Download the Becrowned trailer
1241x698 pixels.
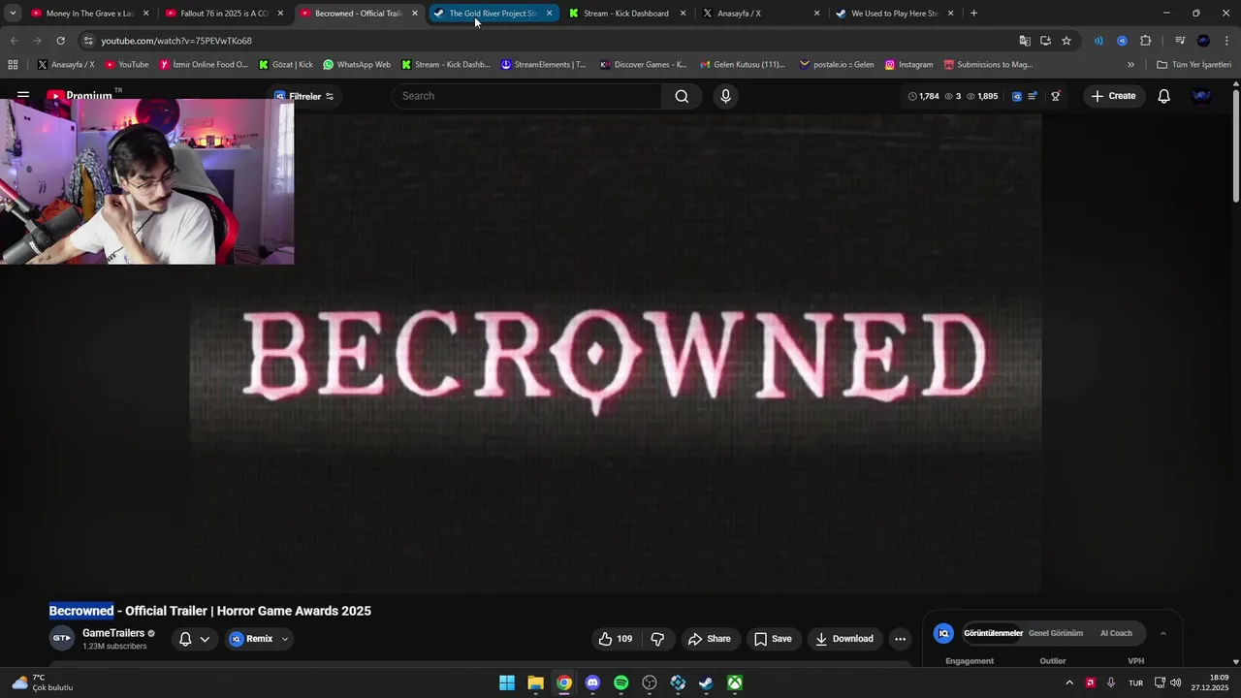tap(844, 639)
